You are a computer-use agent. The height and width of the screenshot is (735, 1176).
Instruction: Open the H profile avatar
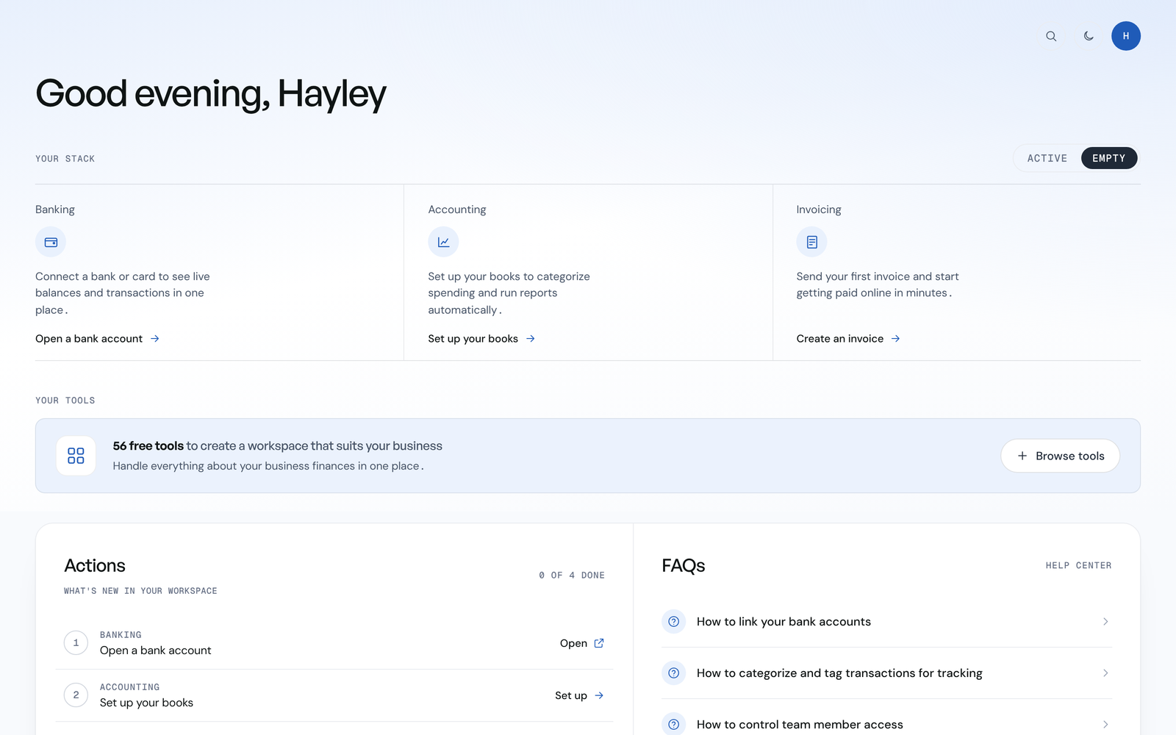coord(1125,36)
